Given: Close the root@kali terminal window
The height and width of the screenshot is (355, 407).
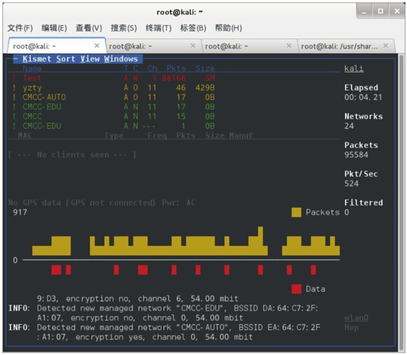Looking at the screenshot, I should tap(397, 11).
